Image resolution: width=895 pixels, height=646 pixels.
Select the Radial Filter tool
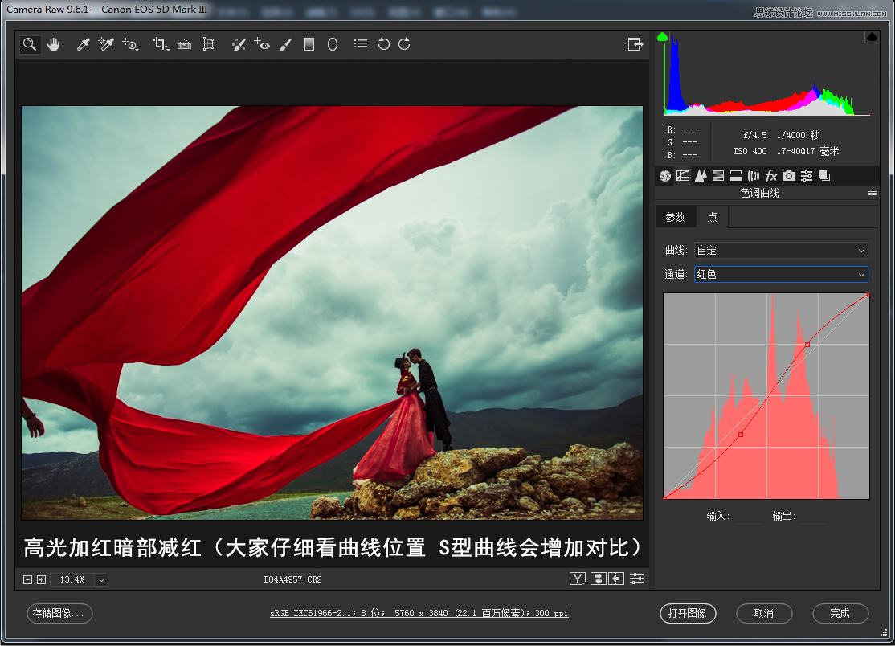[x=333, y=44]
